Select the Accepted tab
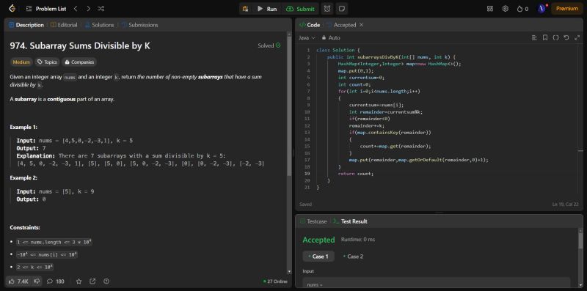 click(x=341, y=25)
